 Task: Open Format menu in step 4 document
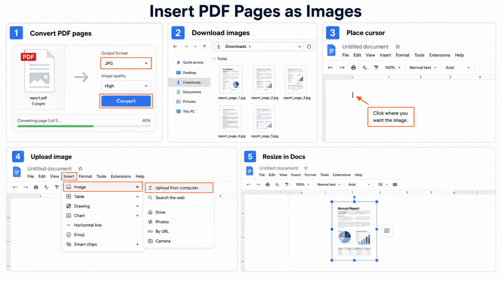[85, 176]
